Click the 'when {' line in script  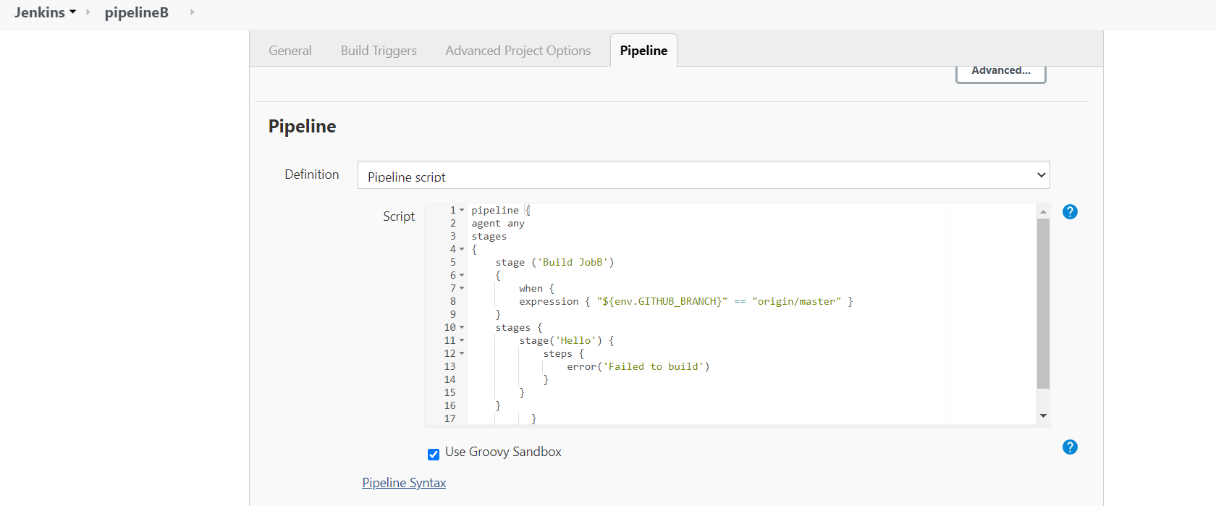click(x=536, y=289)
